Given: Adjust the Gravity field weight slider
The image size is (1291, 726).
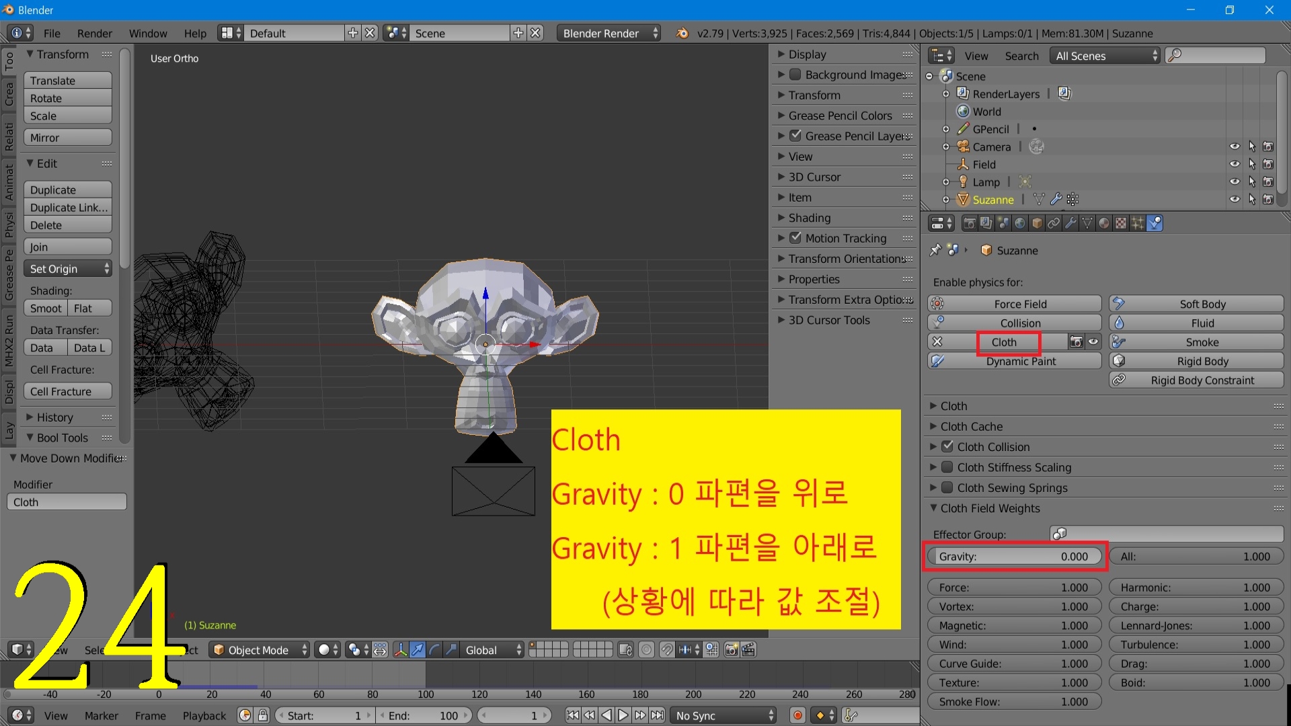Looking at the screenshot, I should [x=1015, y=557].
